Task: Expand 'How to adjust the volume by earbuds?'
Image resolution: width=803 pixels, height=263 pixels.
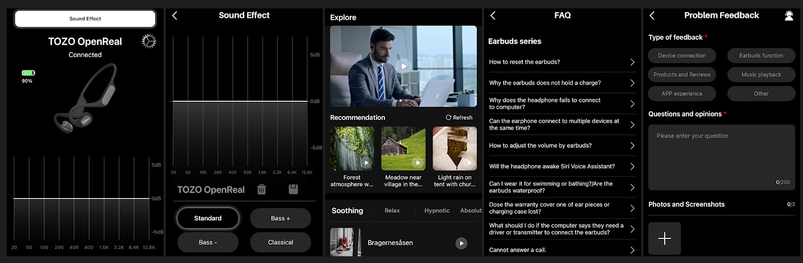Action: (563, 145)
